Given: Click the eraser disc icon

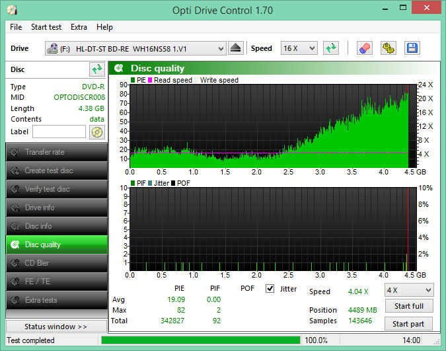Looking at the screenshot, I should (365, 48).
